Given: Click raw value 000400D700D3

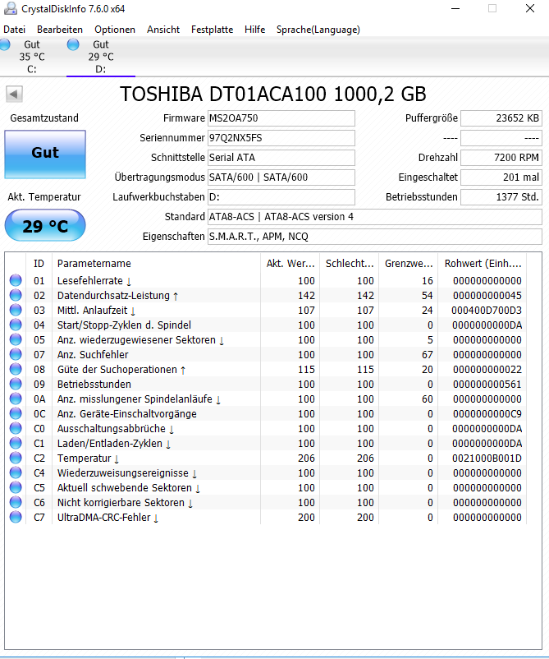Looking at the screenshot, I should coord(487,310).
